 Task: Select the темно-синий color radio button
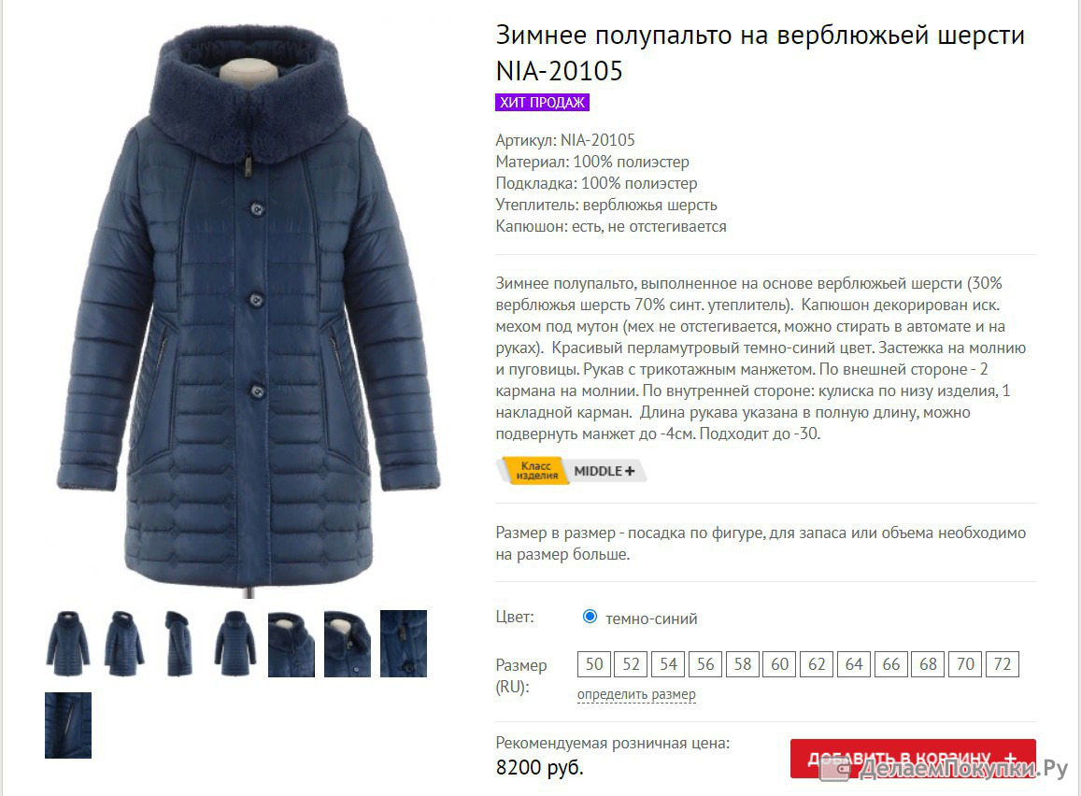tap(590, 617)
